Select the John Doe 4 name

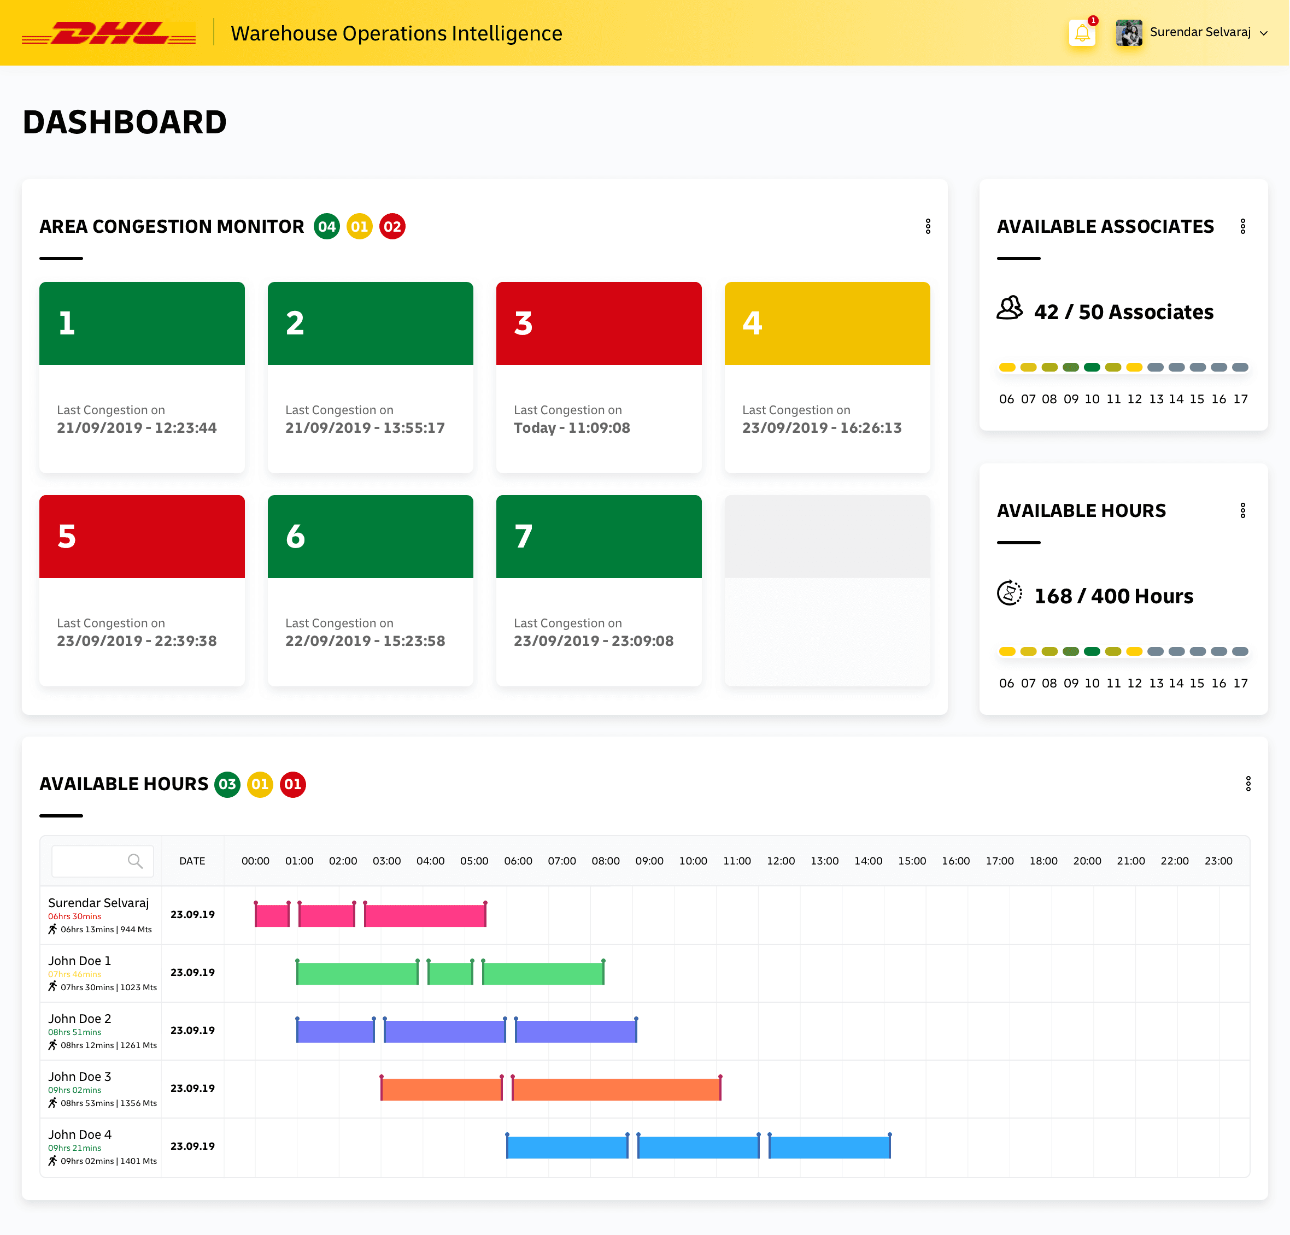point(80,1134)
